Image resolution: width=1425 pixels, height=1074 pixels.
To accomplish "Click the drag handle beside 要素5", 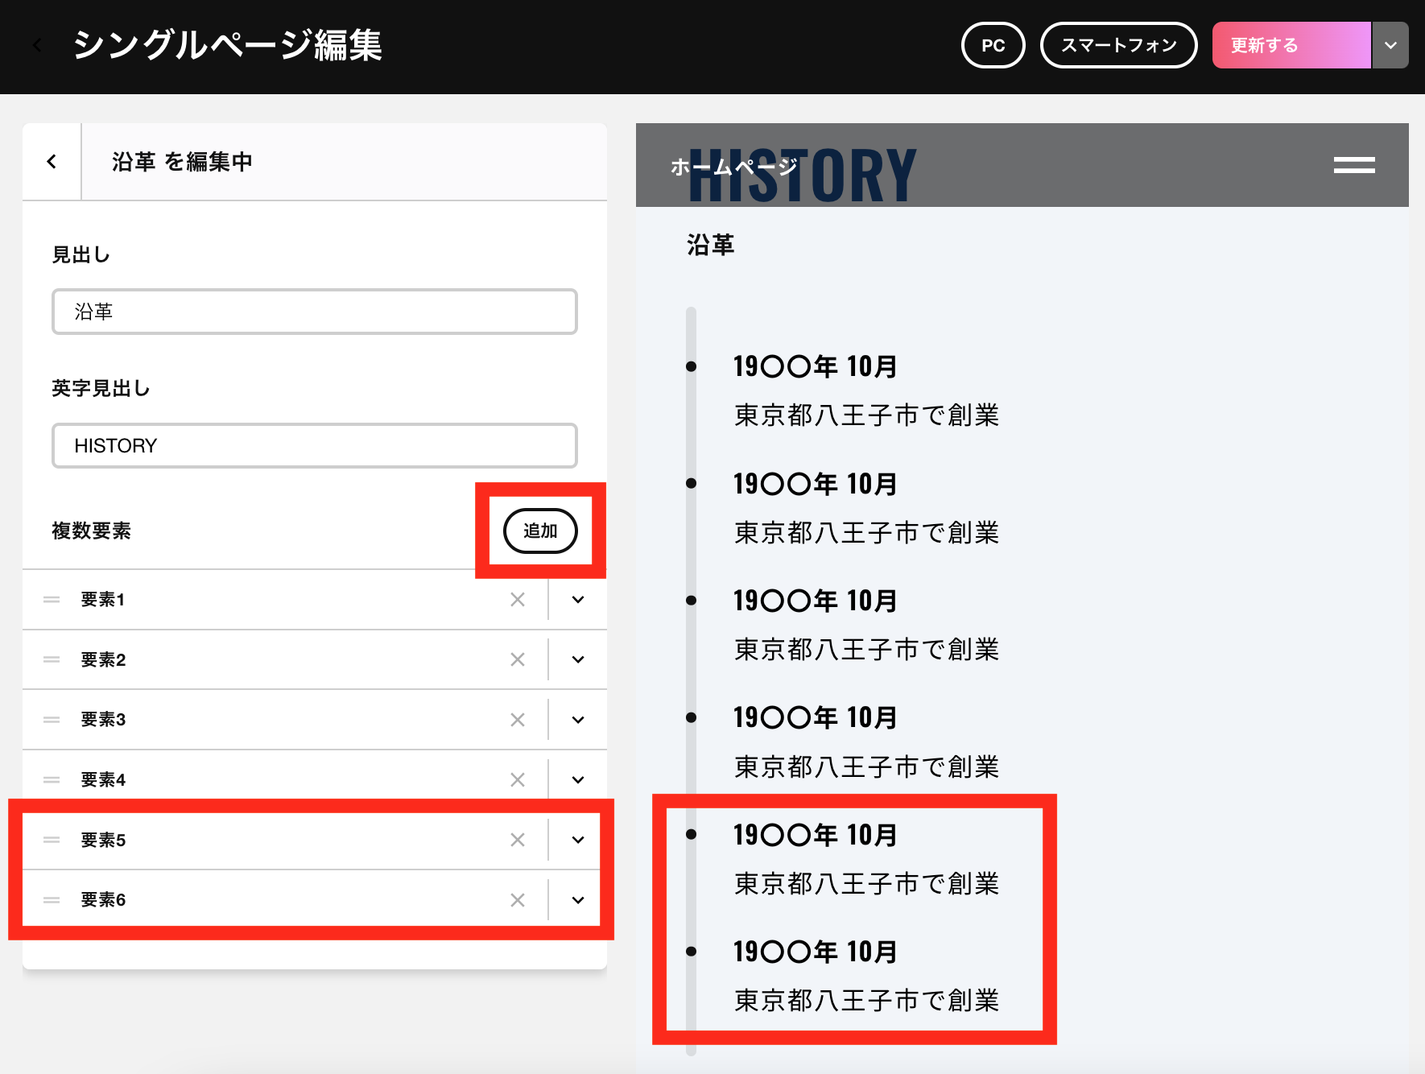I will [x=52, y=840].
